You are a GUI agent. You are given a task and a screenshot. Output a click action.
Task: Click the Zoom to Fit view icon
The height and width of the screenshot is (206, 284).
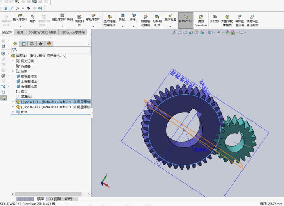[x=174, y=32]
